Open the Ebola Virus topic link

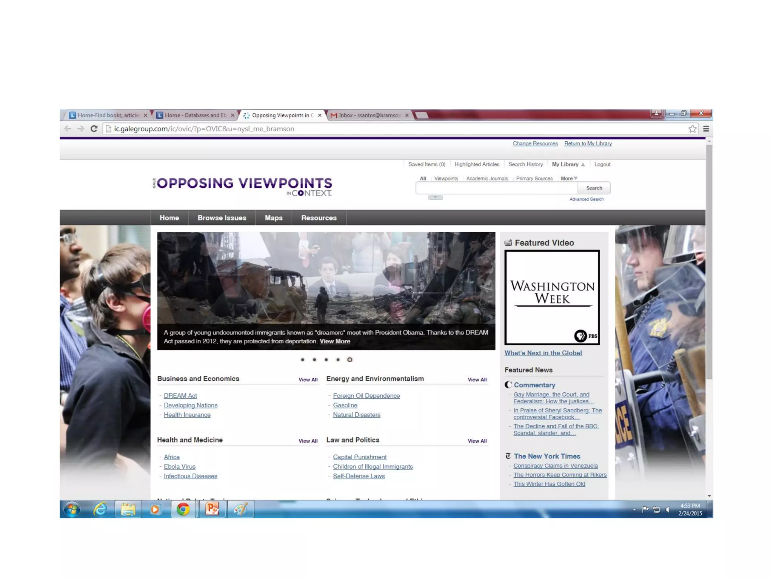click(180, 467)
